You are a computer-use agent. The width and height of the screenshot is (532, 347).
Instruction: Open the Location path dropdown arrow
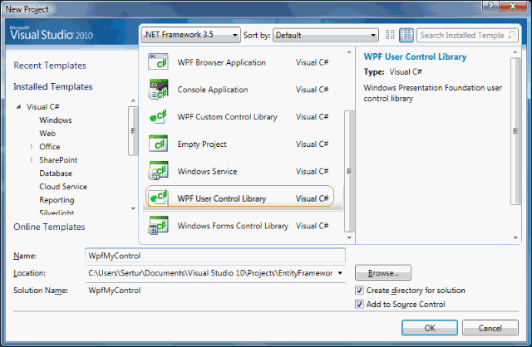point(340,273)
